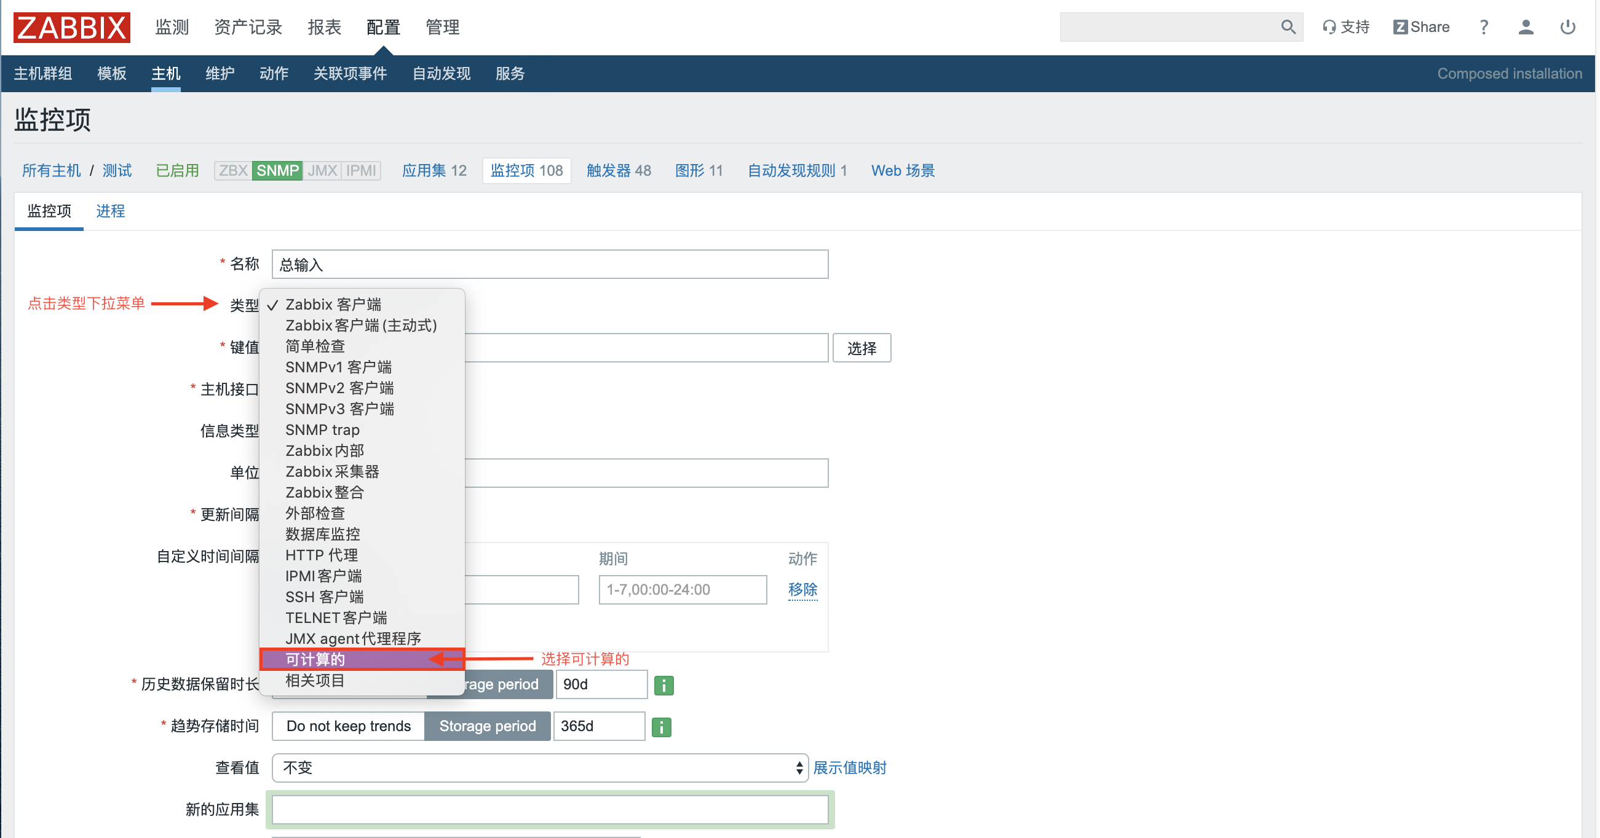Focus the 90d history period field
Viewport: 1600px width, 838px height.
click(601, 684)
